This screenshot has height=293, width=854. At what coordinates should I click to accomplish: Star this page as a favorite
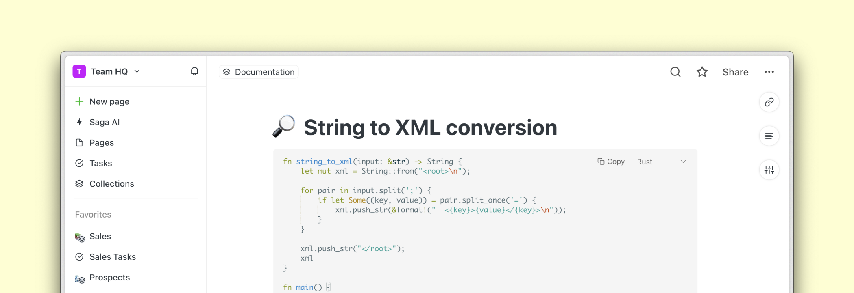point(702,72)
